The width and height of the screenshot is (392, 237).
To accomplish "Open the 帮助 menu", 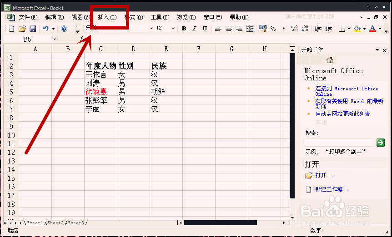I will [239, 17].
